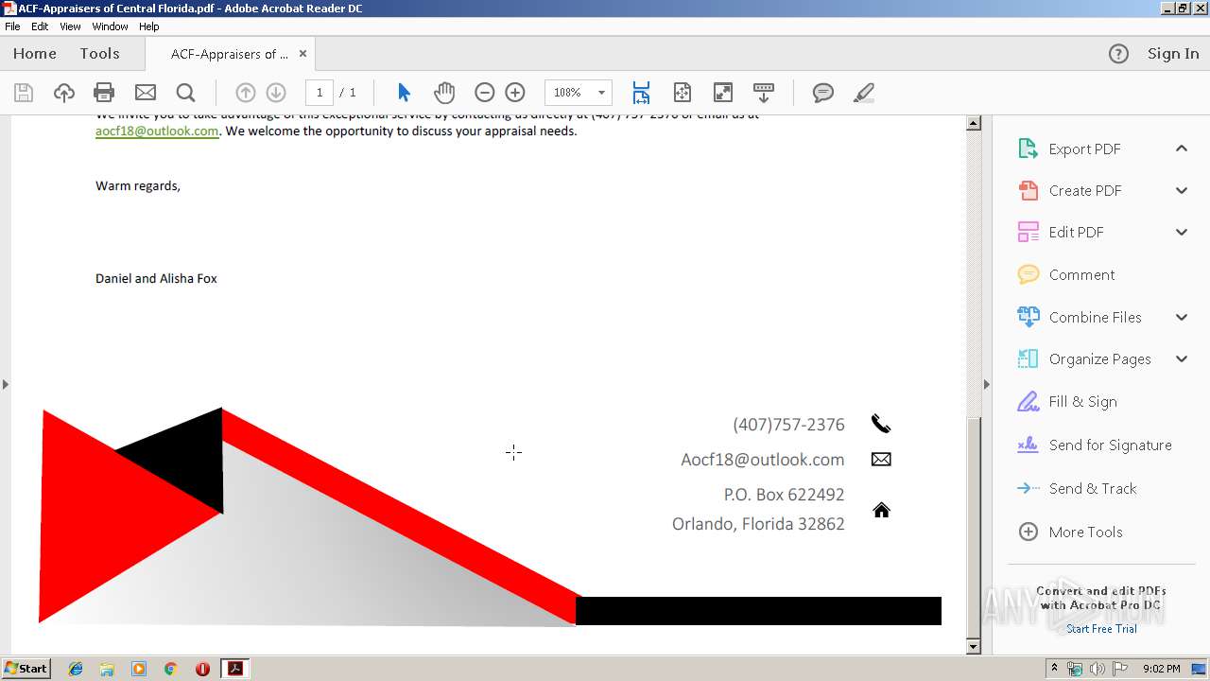
Task: Open the View menu
Action: click(x=70, y=26)
